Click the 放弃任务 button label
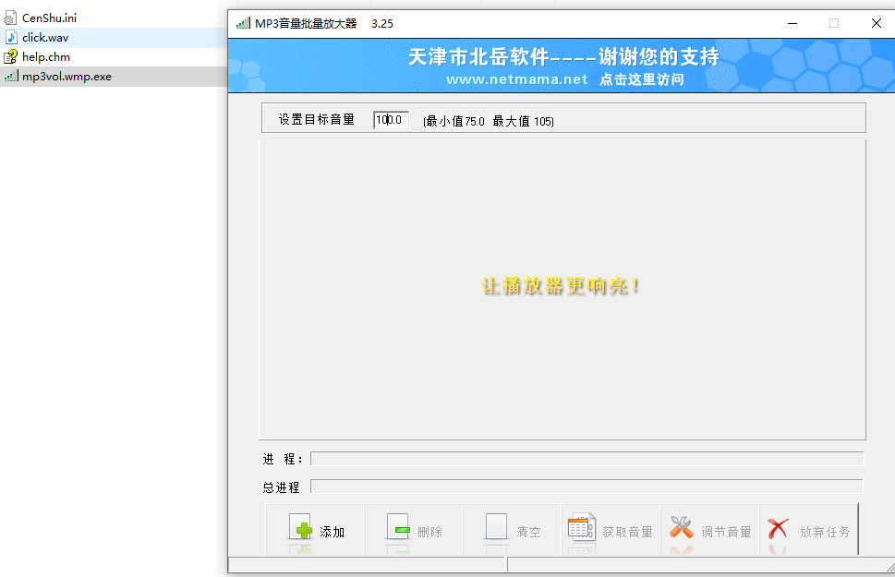This screenshot has width=895, height=577. click(x=825, y=532)
